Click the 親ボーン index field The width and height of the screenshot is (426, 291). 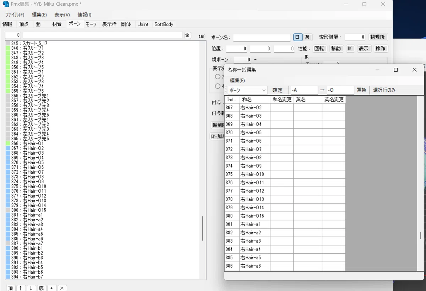coord(242,60)
